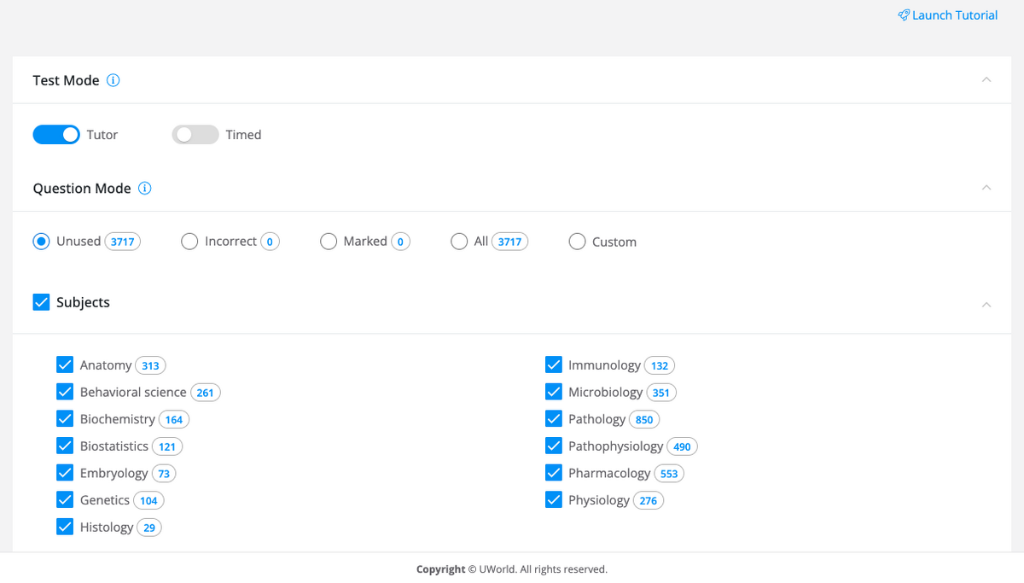1024x583 pixels.
Task: Select the Incorrect question mode radio
Action: coord(189,242)
